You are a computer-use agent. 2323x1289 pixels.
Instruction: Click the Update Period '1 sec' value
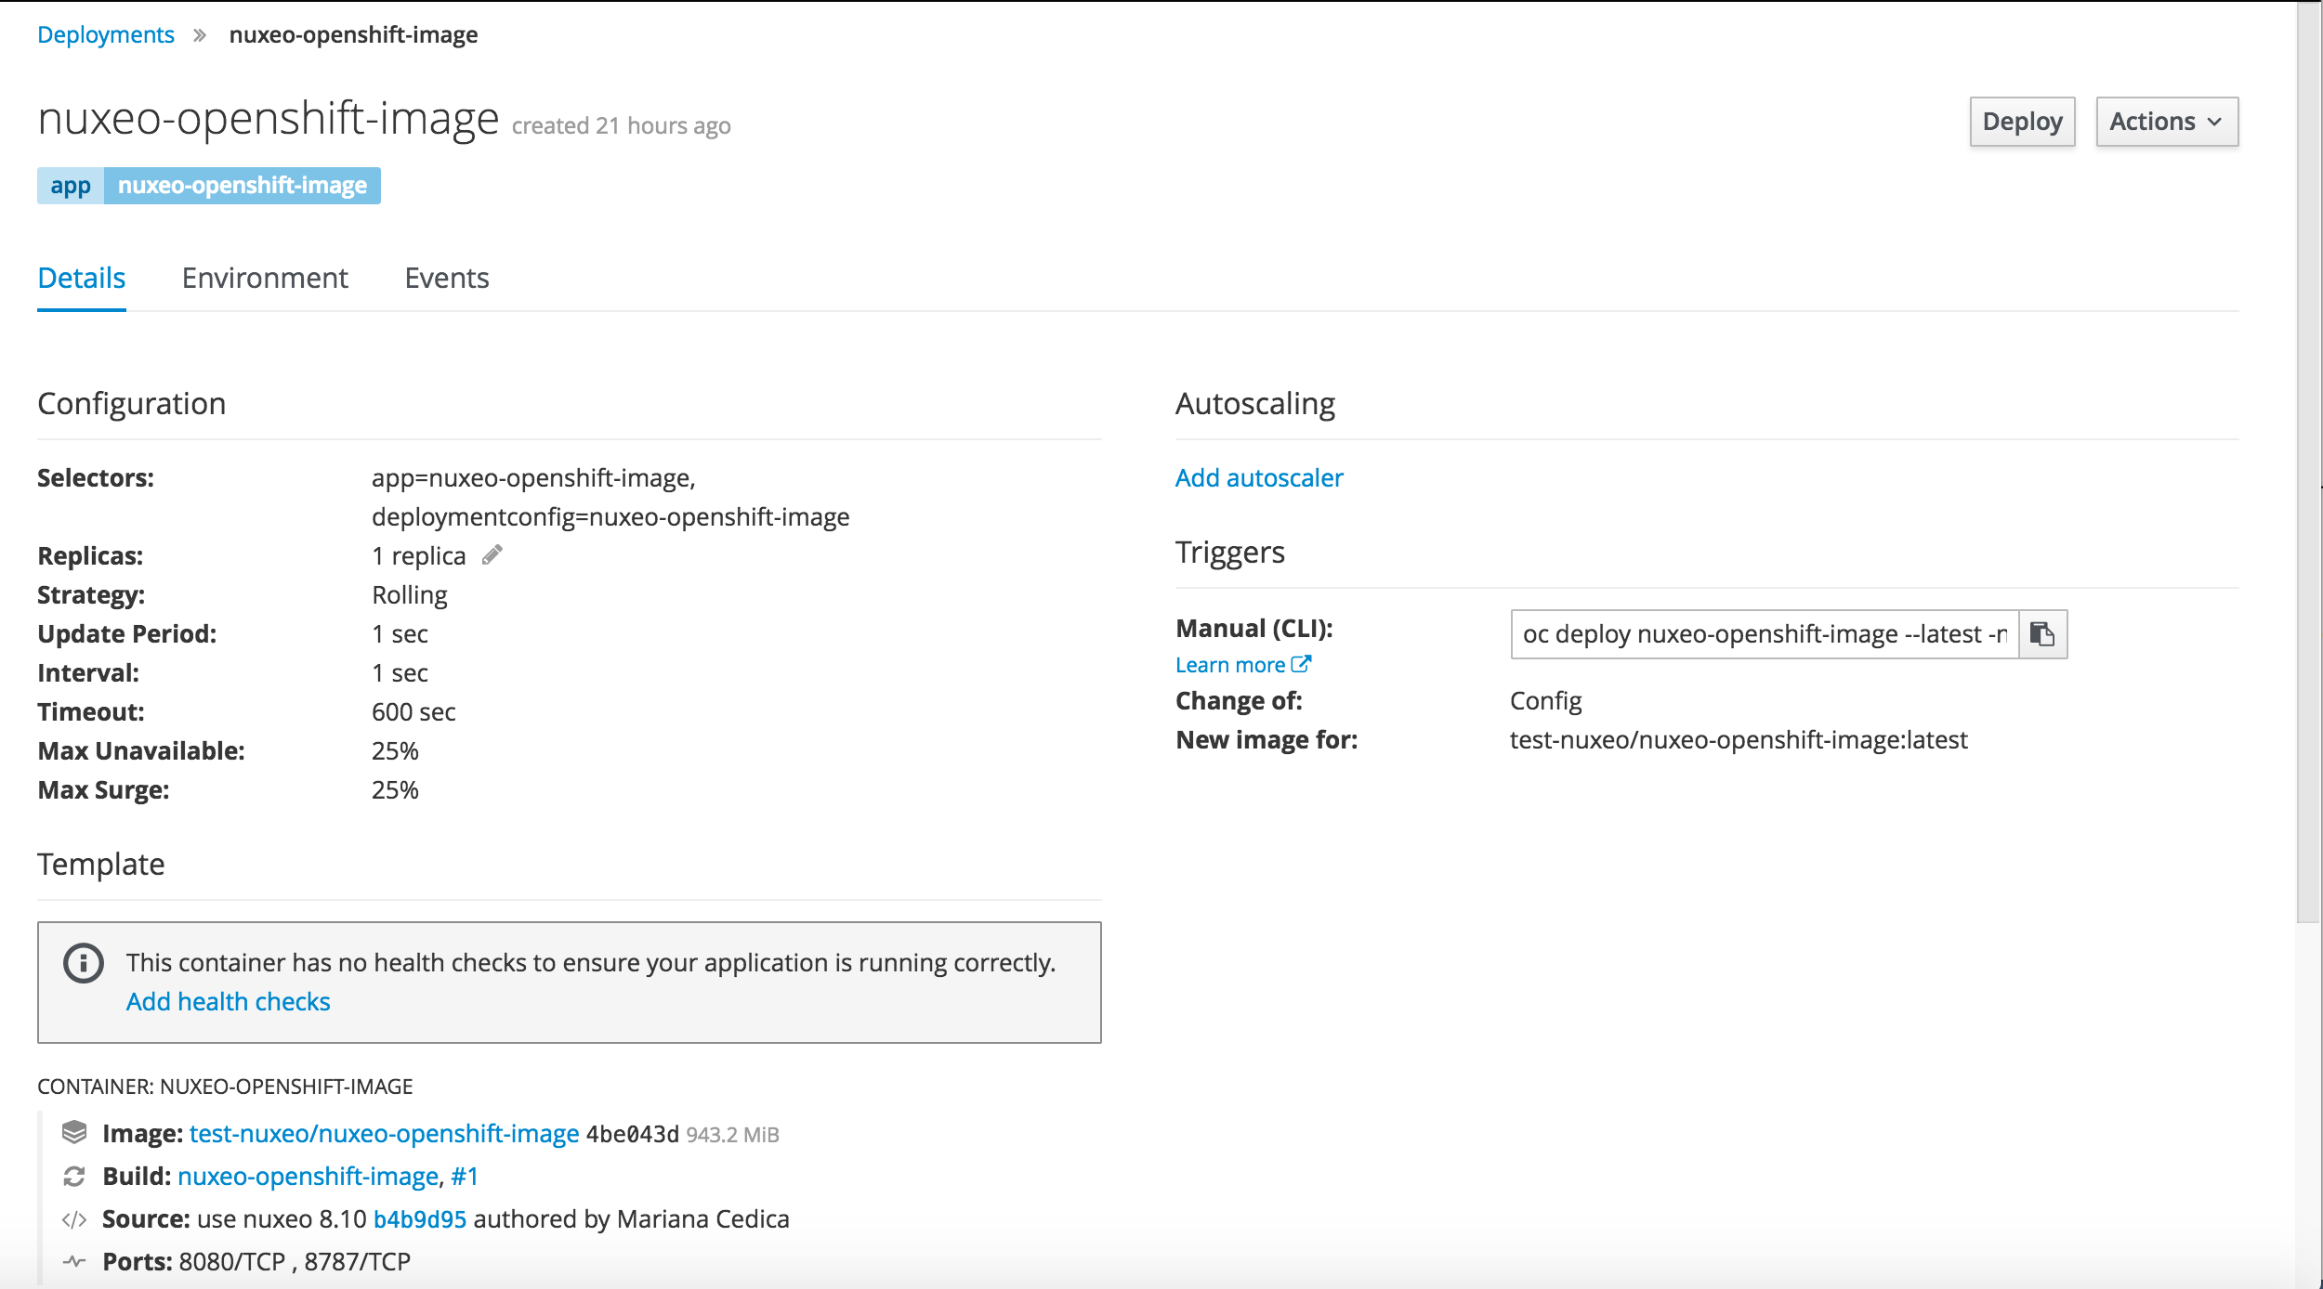pyautogui.click(x=400, y=633)
